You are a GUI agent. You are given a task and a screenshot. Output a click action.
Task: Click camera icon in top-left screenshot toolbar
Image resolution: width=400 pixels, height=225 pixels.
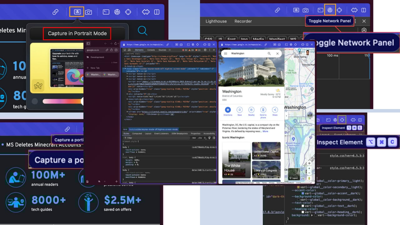(x=89, y=12)
